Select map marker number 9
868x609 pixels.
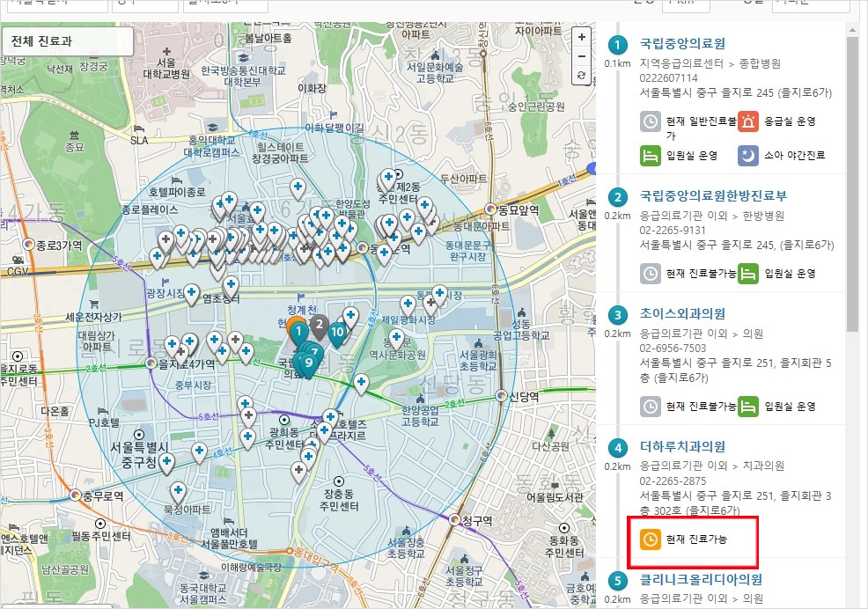click(x=308, y=364)
